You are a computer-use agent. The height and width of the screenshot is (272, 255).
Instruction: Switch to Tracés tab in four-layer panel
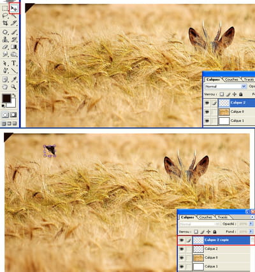click(222, 217)
